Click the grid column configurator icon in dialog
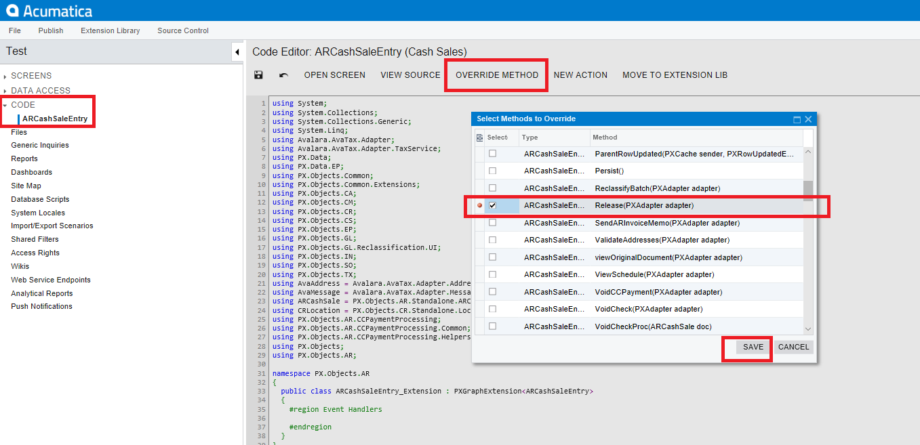 point(479,137)
